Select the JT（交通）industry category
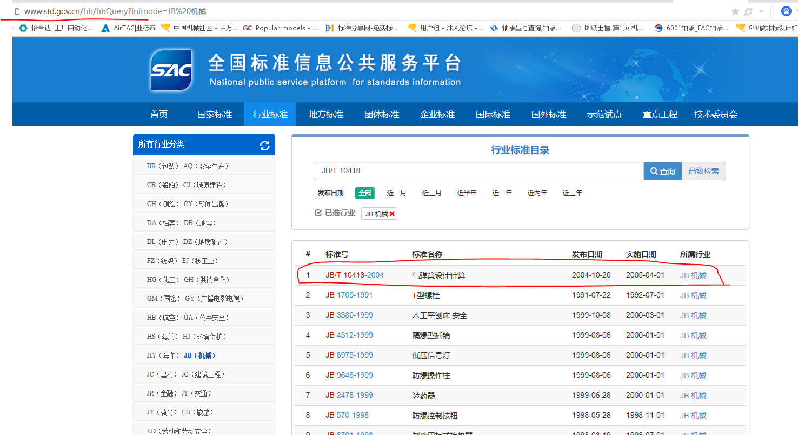This screenshot has height=435, width=798. pos(196,393)
